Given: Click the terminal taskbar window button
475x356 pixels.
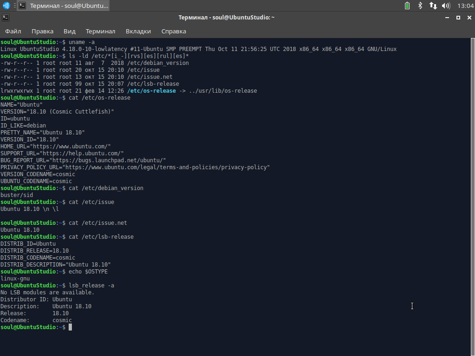Looking at the screenshot, I should [x=63, y=6].
